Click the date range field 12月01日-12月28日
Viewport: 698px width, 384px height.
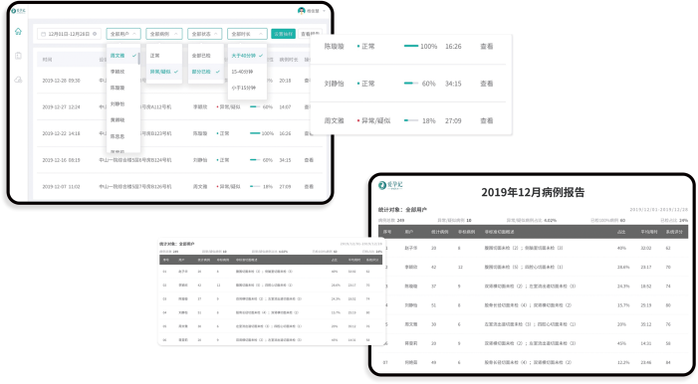pyautogui.click(x=69, y=34)
